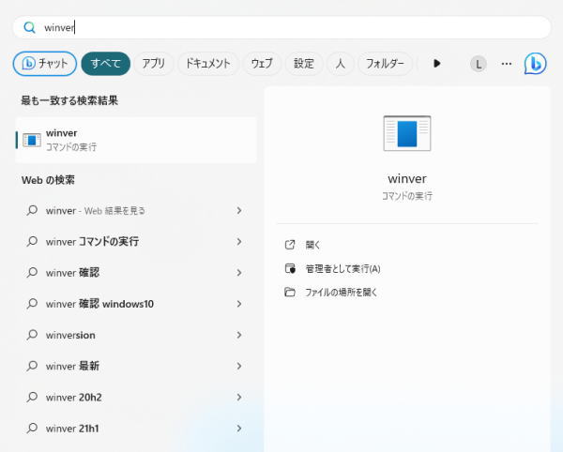Switch to the ウェブ filter tab
This screenshot has height=452, width=563.
coord(262,64)
